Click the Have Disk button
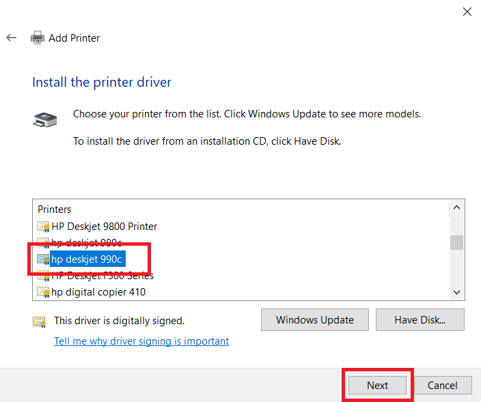This screenshot has width=481, height=402. (x=420, y=320)
